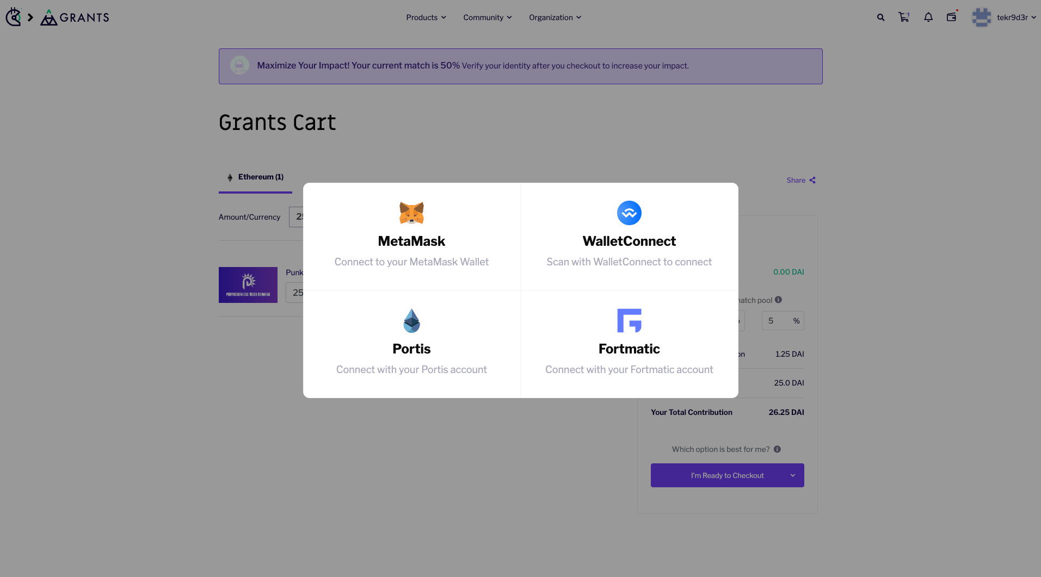Click the tekr9d3r avatar image

[982, 17]
